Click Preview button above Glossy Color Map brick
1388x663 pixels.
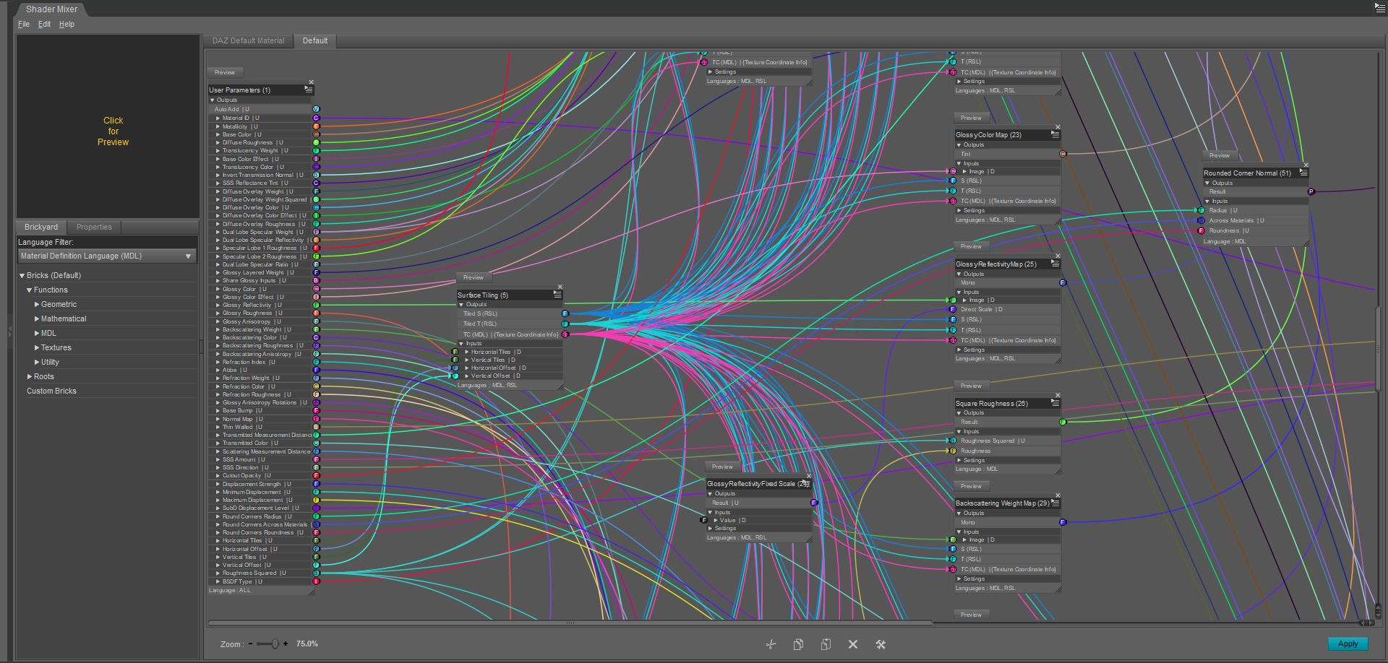(972, 118)
